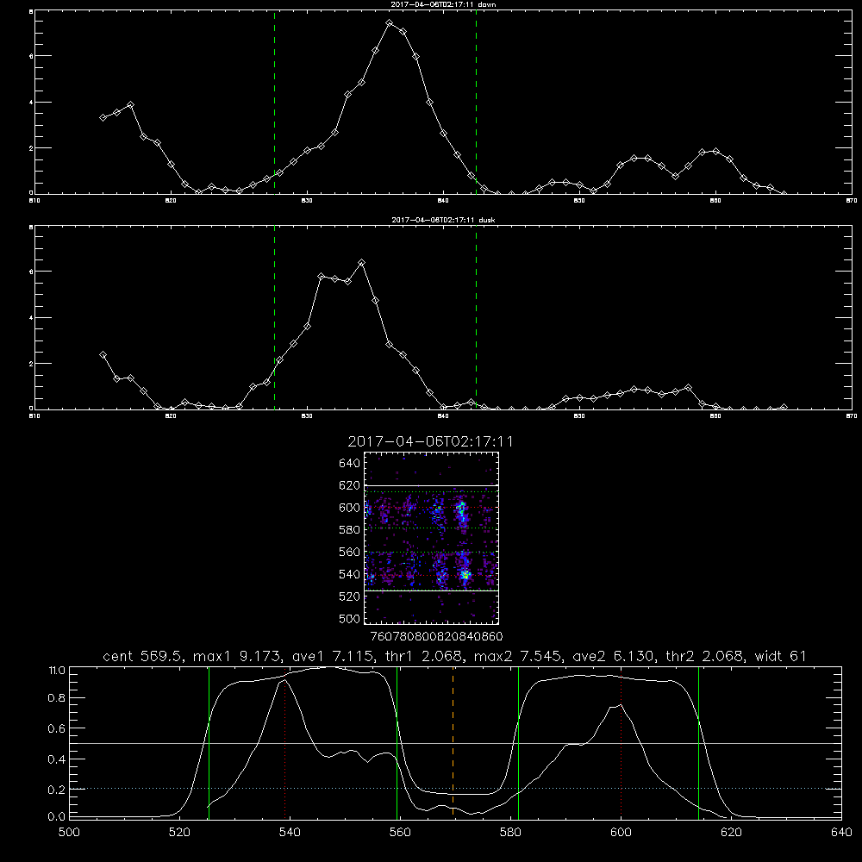
Task: Click the highest diamond marker of the dusk curve
Action: (361, 263)
